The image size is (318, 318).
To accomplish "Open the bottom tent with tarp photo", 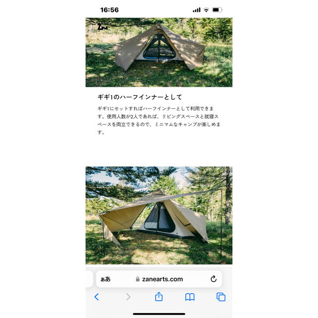I will tap(159, 215).
